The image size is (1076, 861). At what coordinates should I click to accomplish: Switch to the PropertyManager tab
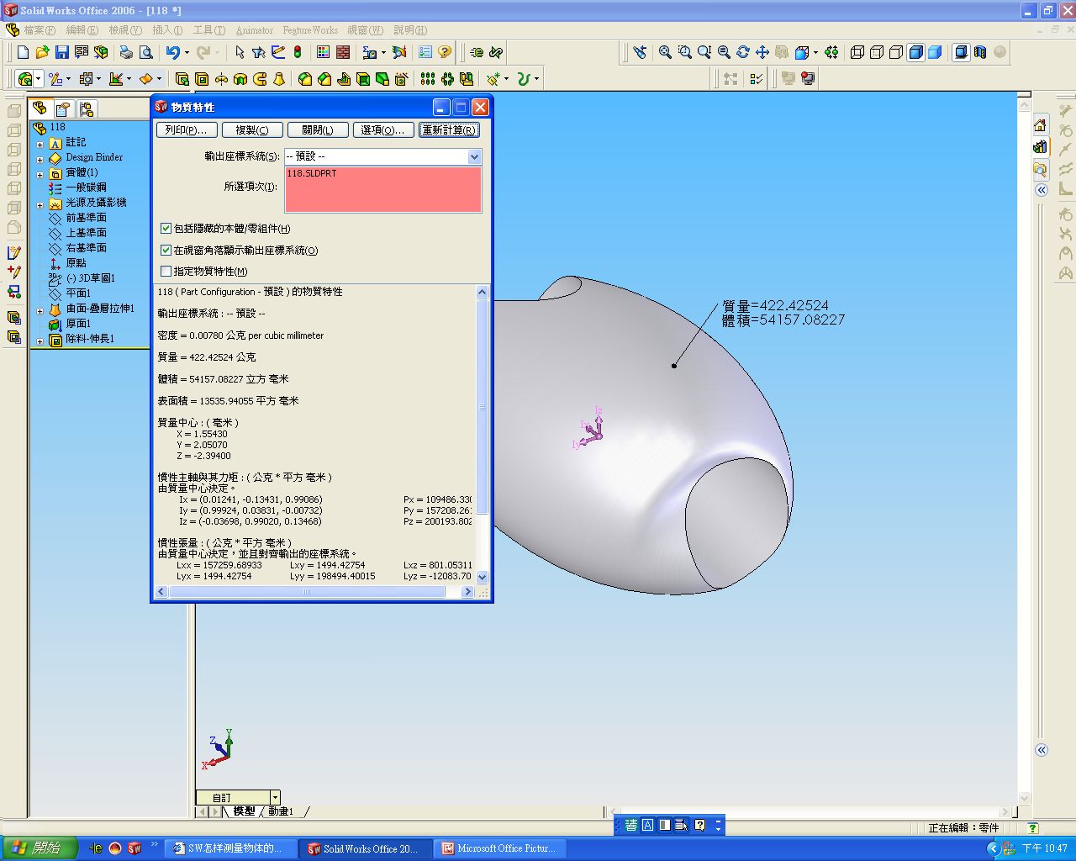[63, 108]
